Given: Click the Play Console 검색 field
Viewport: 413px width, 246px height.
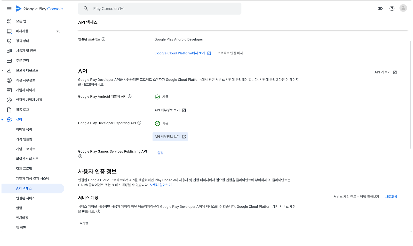Looking at the screenshot, I should (160, 9).
